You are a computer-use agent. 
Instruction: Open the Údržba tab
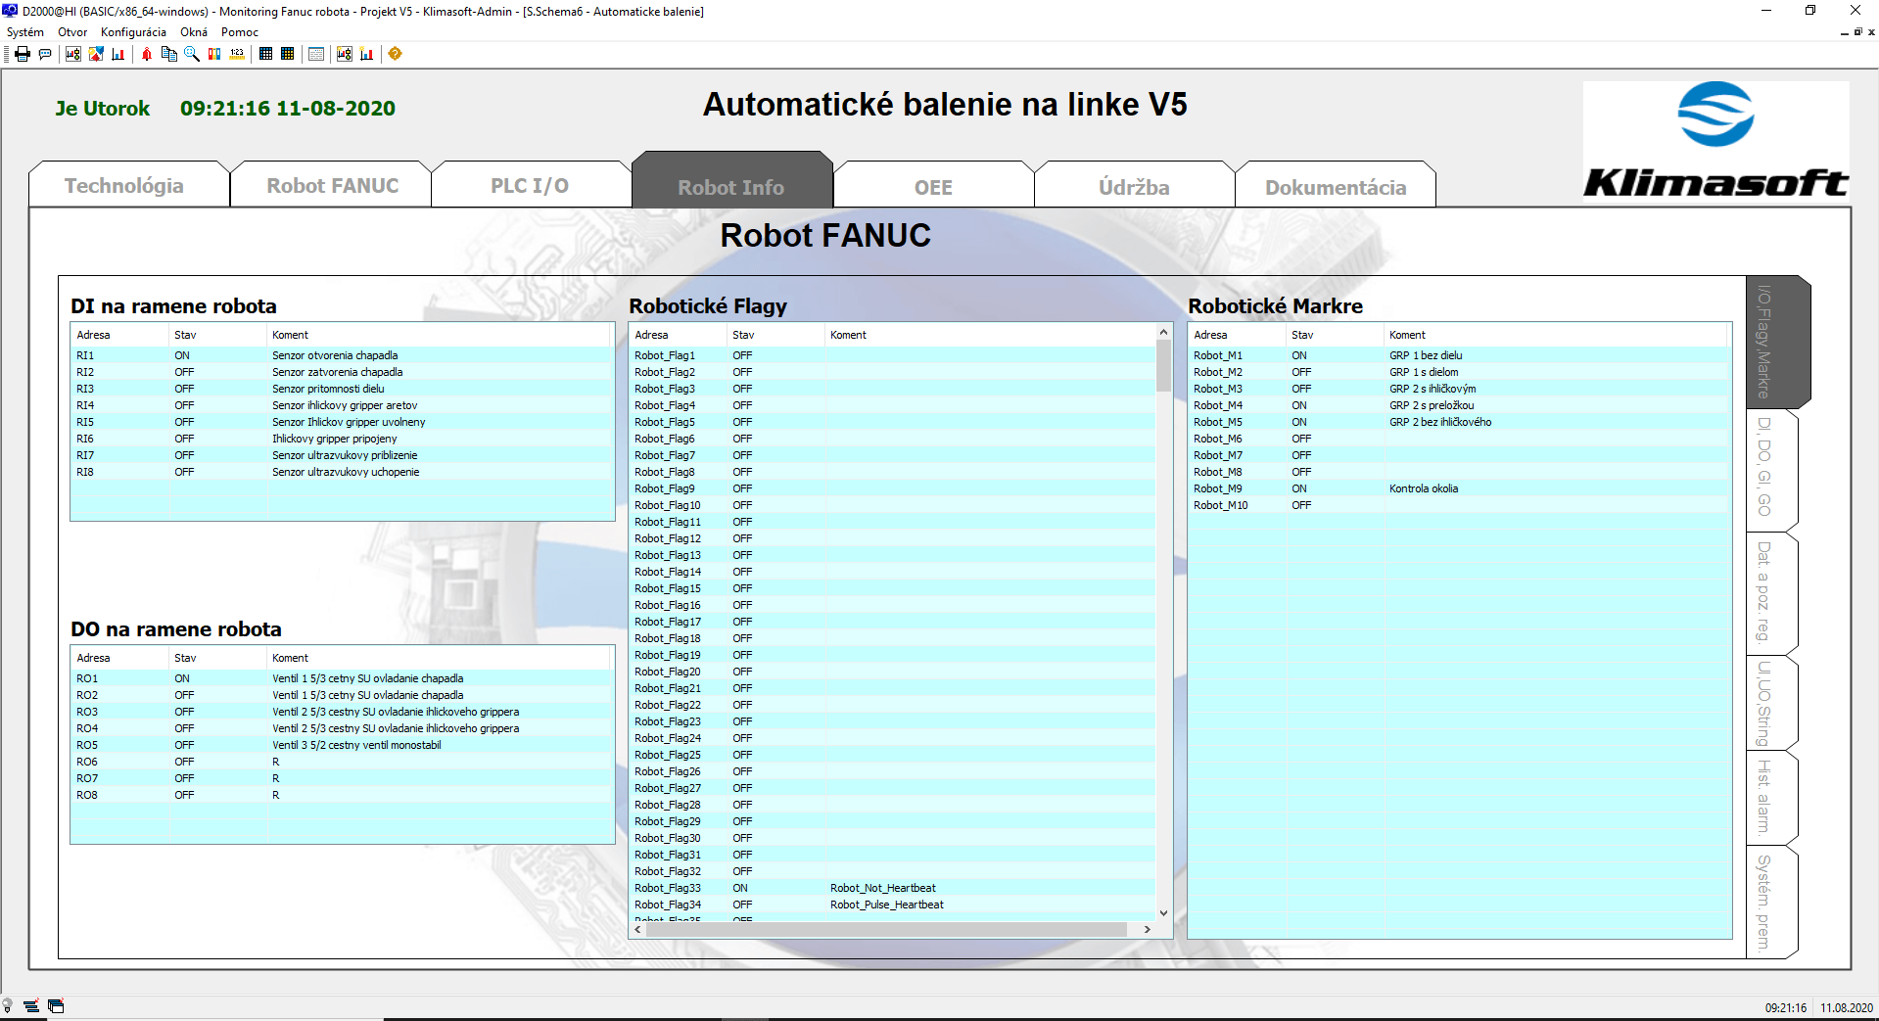click(x=1134, y=186)
